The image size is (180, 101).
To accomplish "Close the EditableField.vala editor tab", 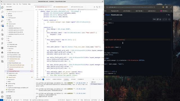I will pyautogui.click(x=51, y=7).
